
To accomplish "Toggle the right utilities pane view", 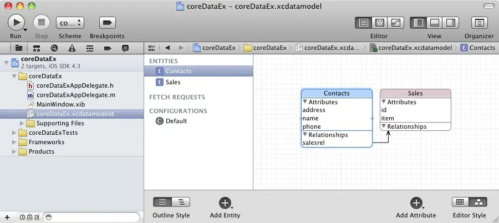I will (x=451, y=23).
